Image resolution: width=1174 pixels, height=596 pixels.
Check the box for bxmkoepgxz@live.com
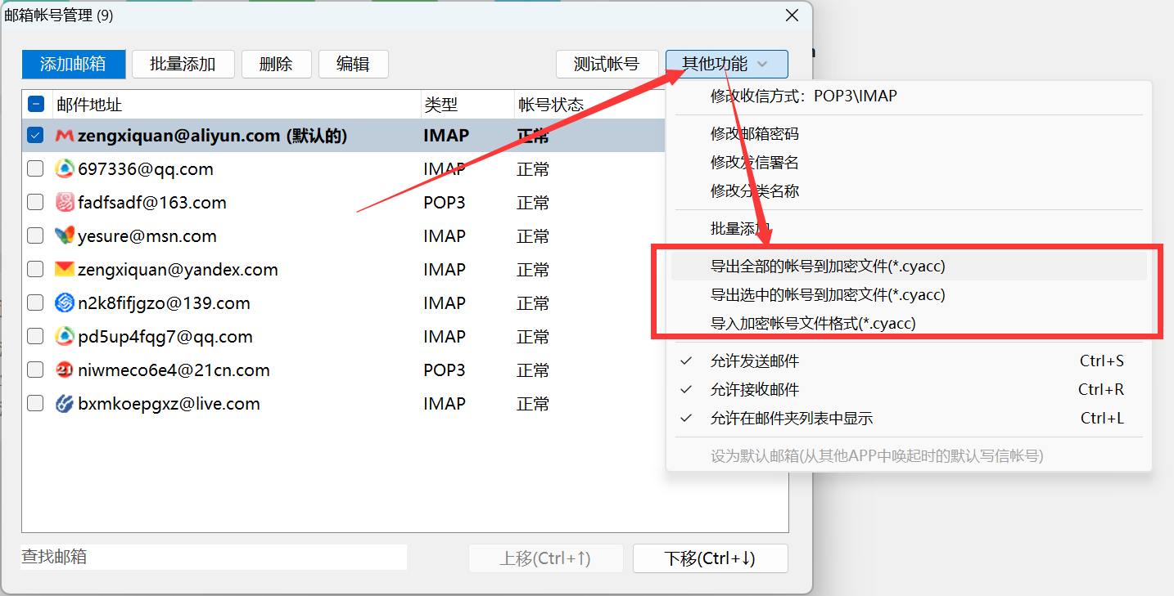click(x=36, y=404)
